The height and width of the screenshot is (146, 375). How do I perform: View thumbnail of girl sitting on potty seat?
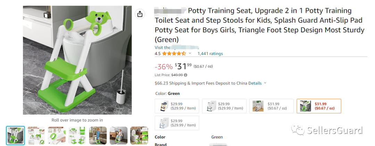(x=118, y=135)
